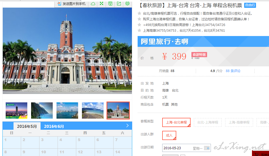The image size is (269, 156).
Task: Click the ¥ 399 price text
Action: point(174,56)
